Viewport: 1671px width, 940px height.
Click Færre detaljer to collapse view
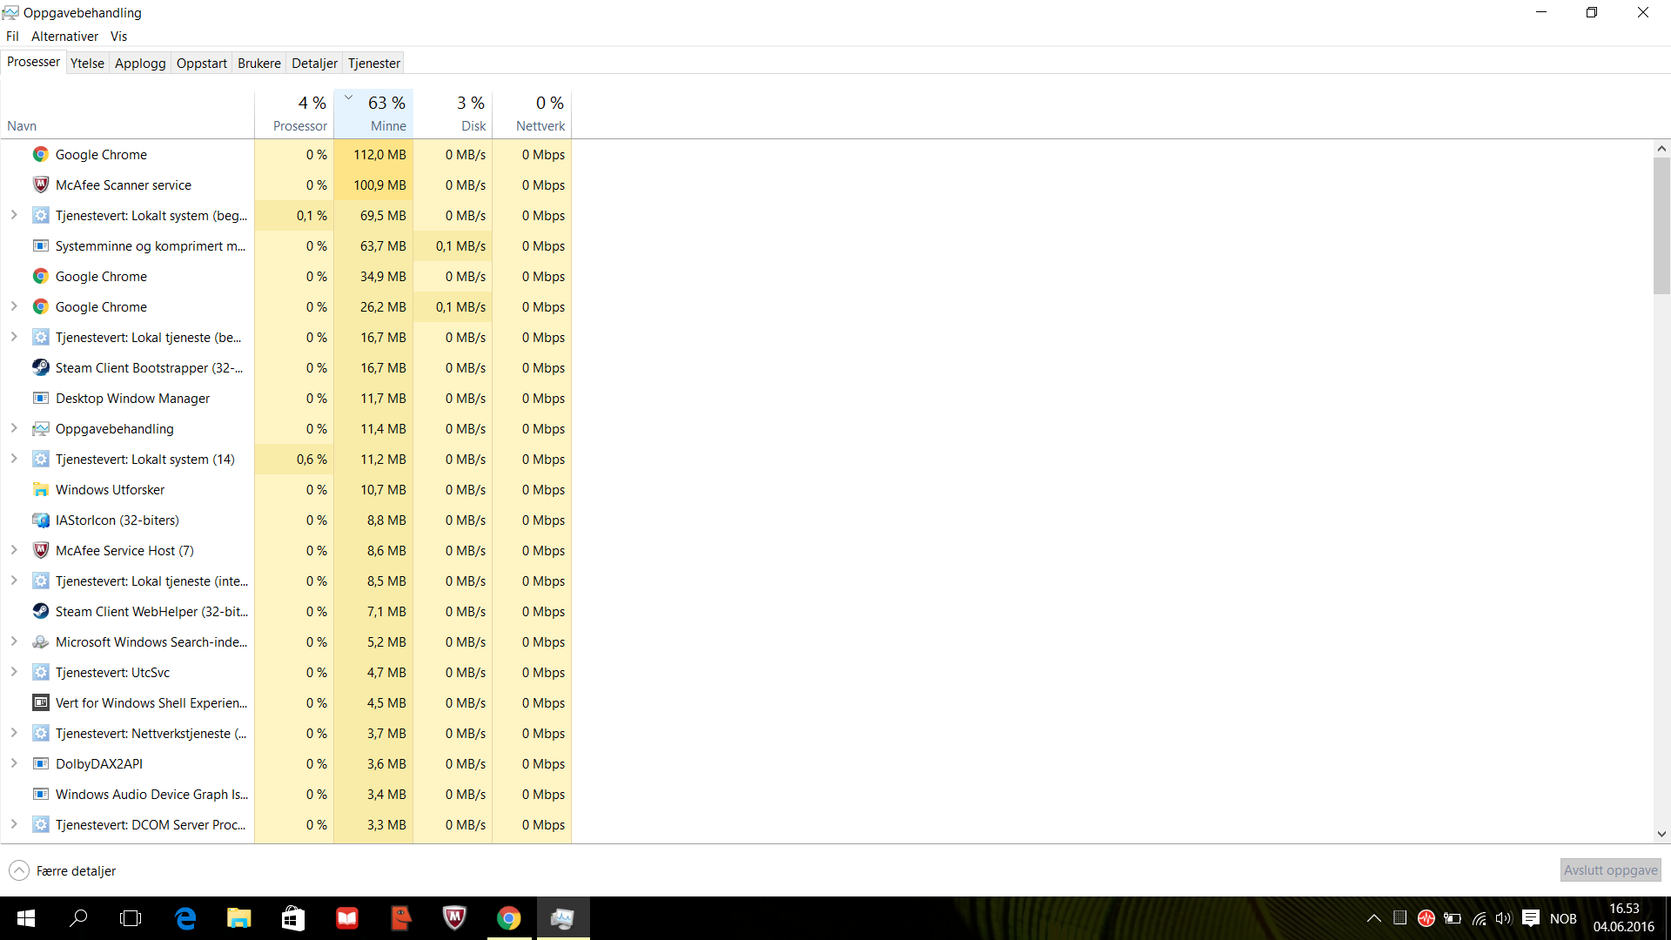(63, 870)
